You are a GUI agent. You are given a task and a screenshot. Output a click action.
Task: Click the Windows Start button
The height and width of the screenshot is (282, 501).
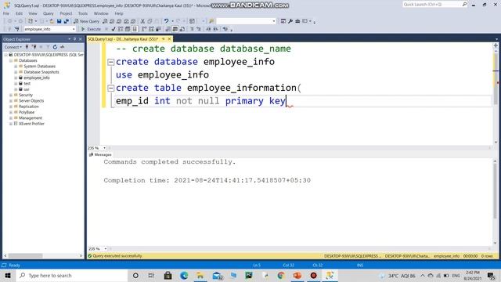tap(8, 275)
